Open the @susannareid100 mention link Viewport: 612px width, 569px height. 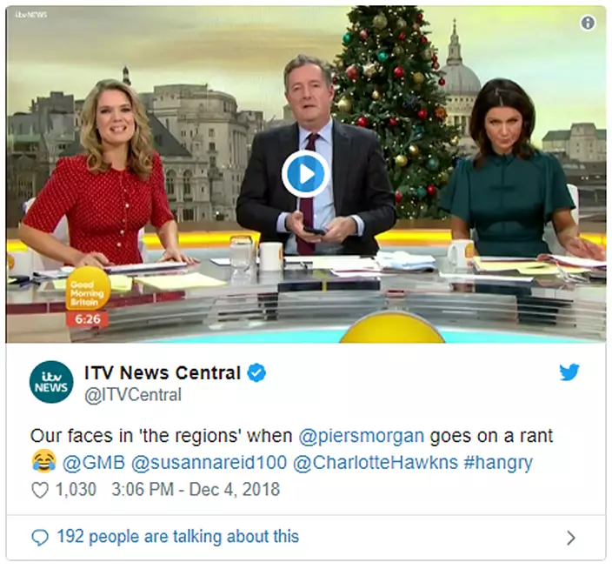209,462
